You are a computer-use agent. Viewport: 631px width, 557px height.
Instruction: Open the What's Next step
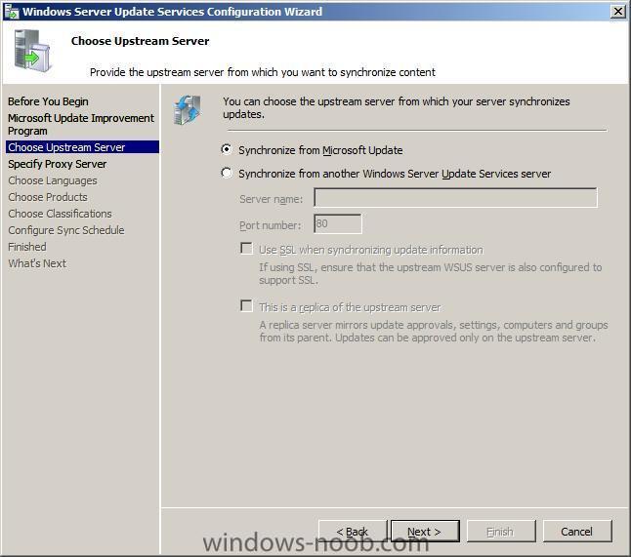pyautogui.click(x=37, y=263)
